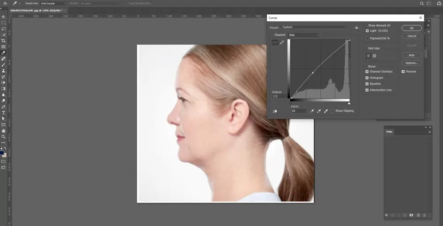Click the black point slider under the curve
This screenshot has width=443, height=226.
coord(291,103)
